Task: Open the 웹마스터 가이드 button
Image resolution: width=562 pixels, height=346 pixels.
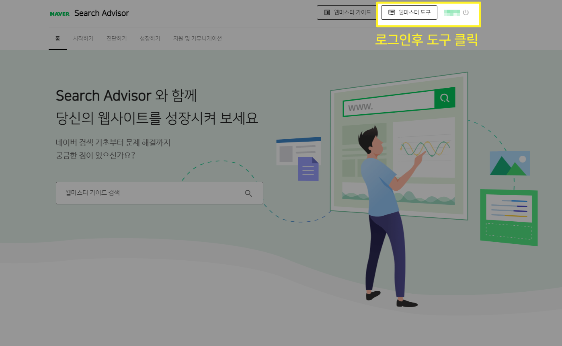Action: click(347, 12)
